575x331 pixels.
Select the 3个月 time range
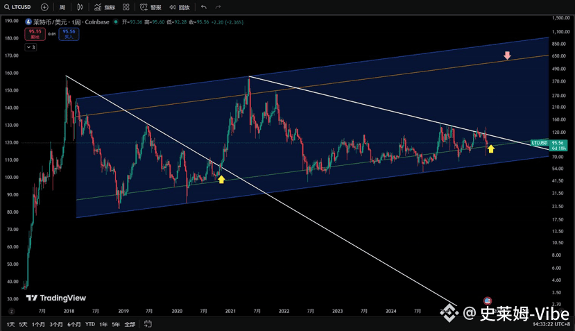pyautogui.click(x=56, y=324)
